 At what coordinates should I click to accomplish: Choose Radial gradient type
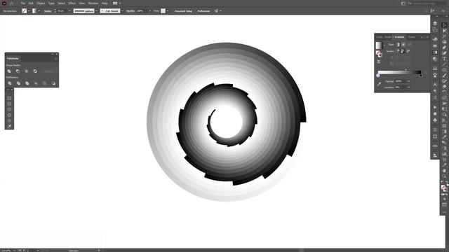coord(403,45)
